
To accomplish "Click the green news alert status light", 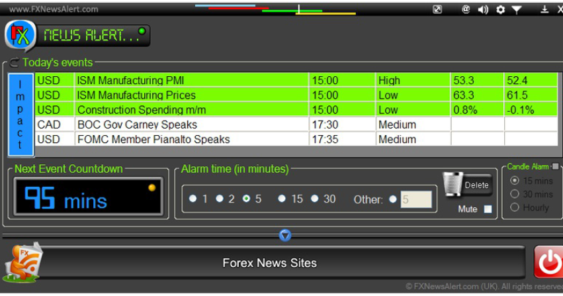I will click(142, 31).
